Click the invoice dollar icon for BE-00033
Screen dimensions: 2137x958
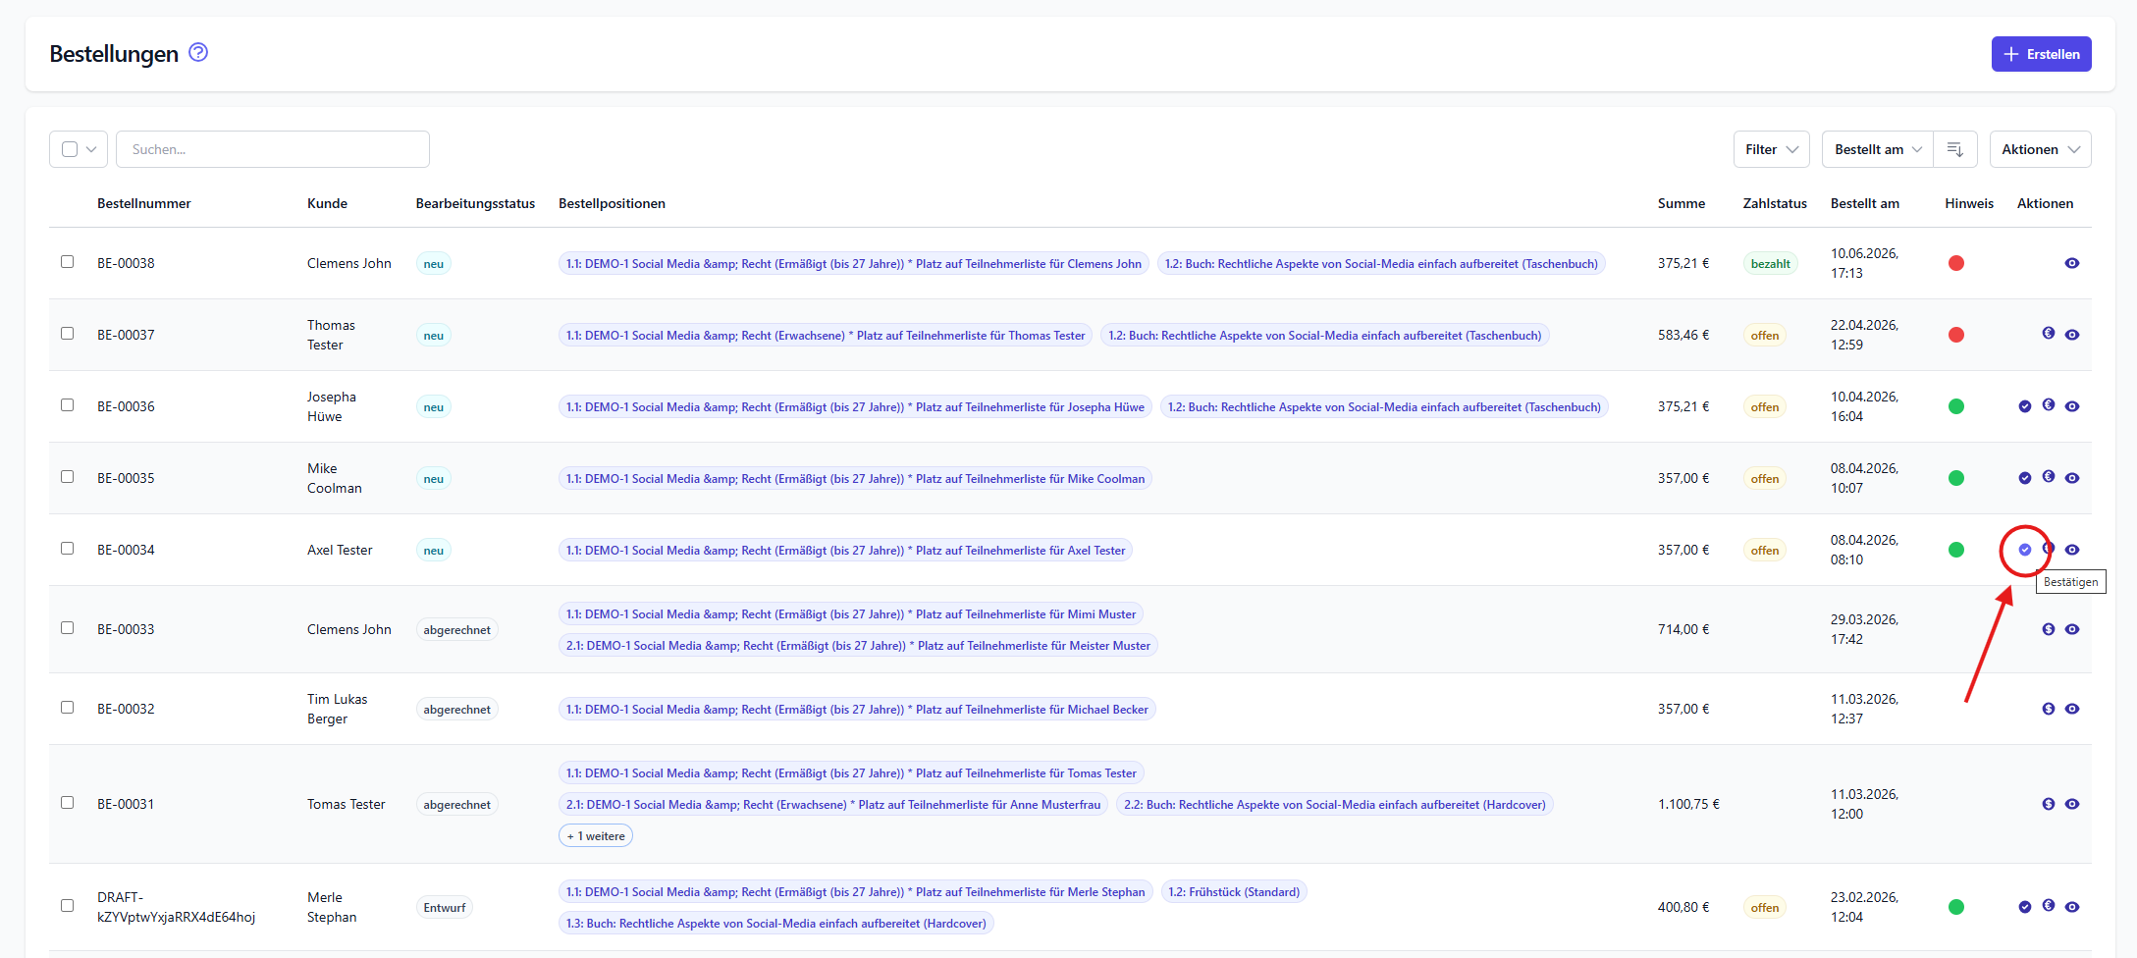click(x=2049, y=629)
